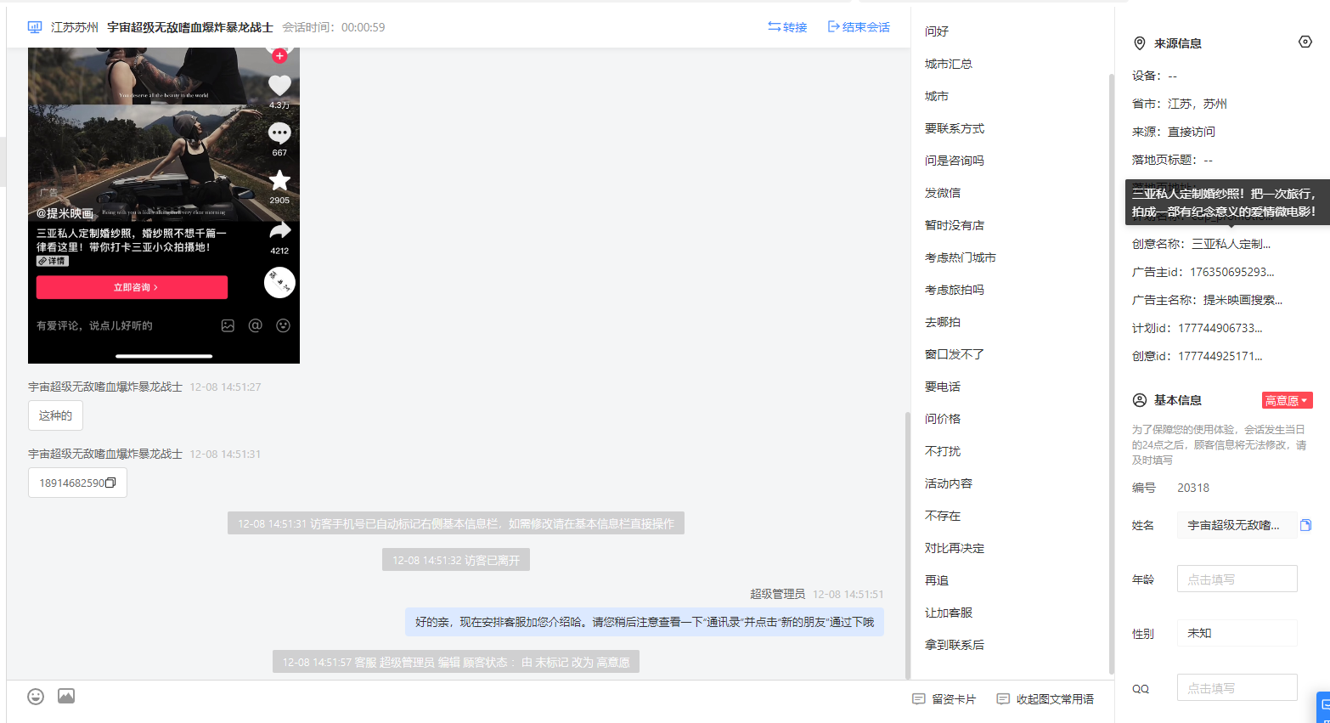Viewport: 1330px width, 723px height.
Task: Click the visitor message bubble 这种的
Action: 55,415
